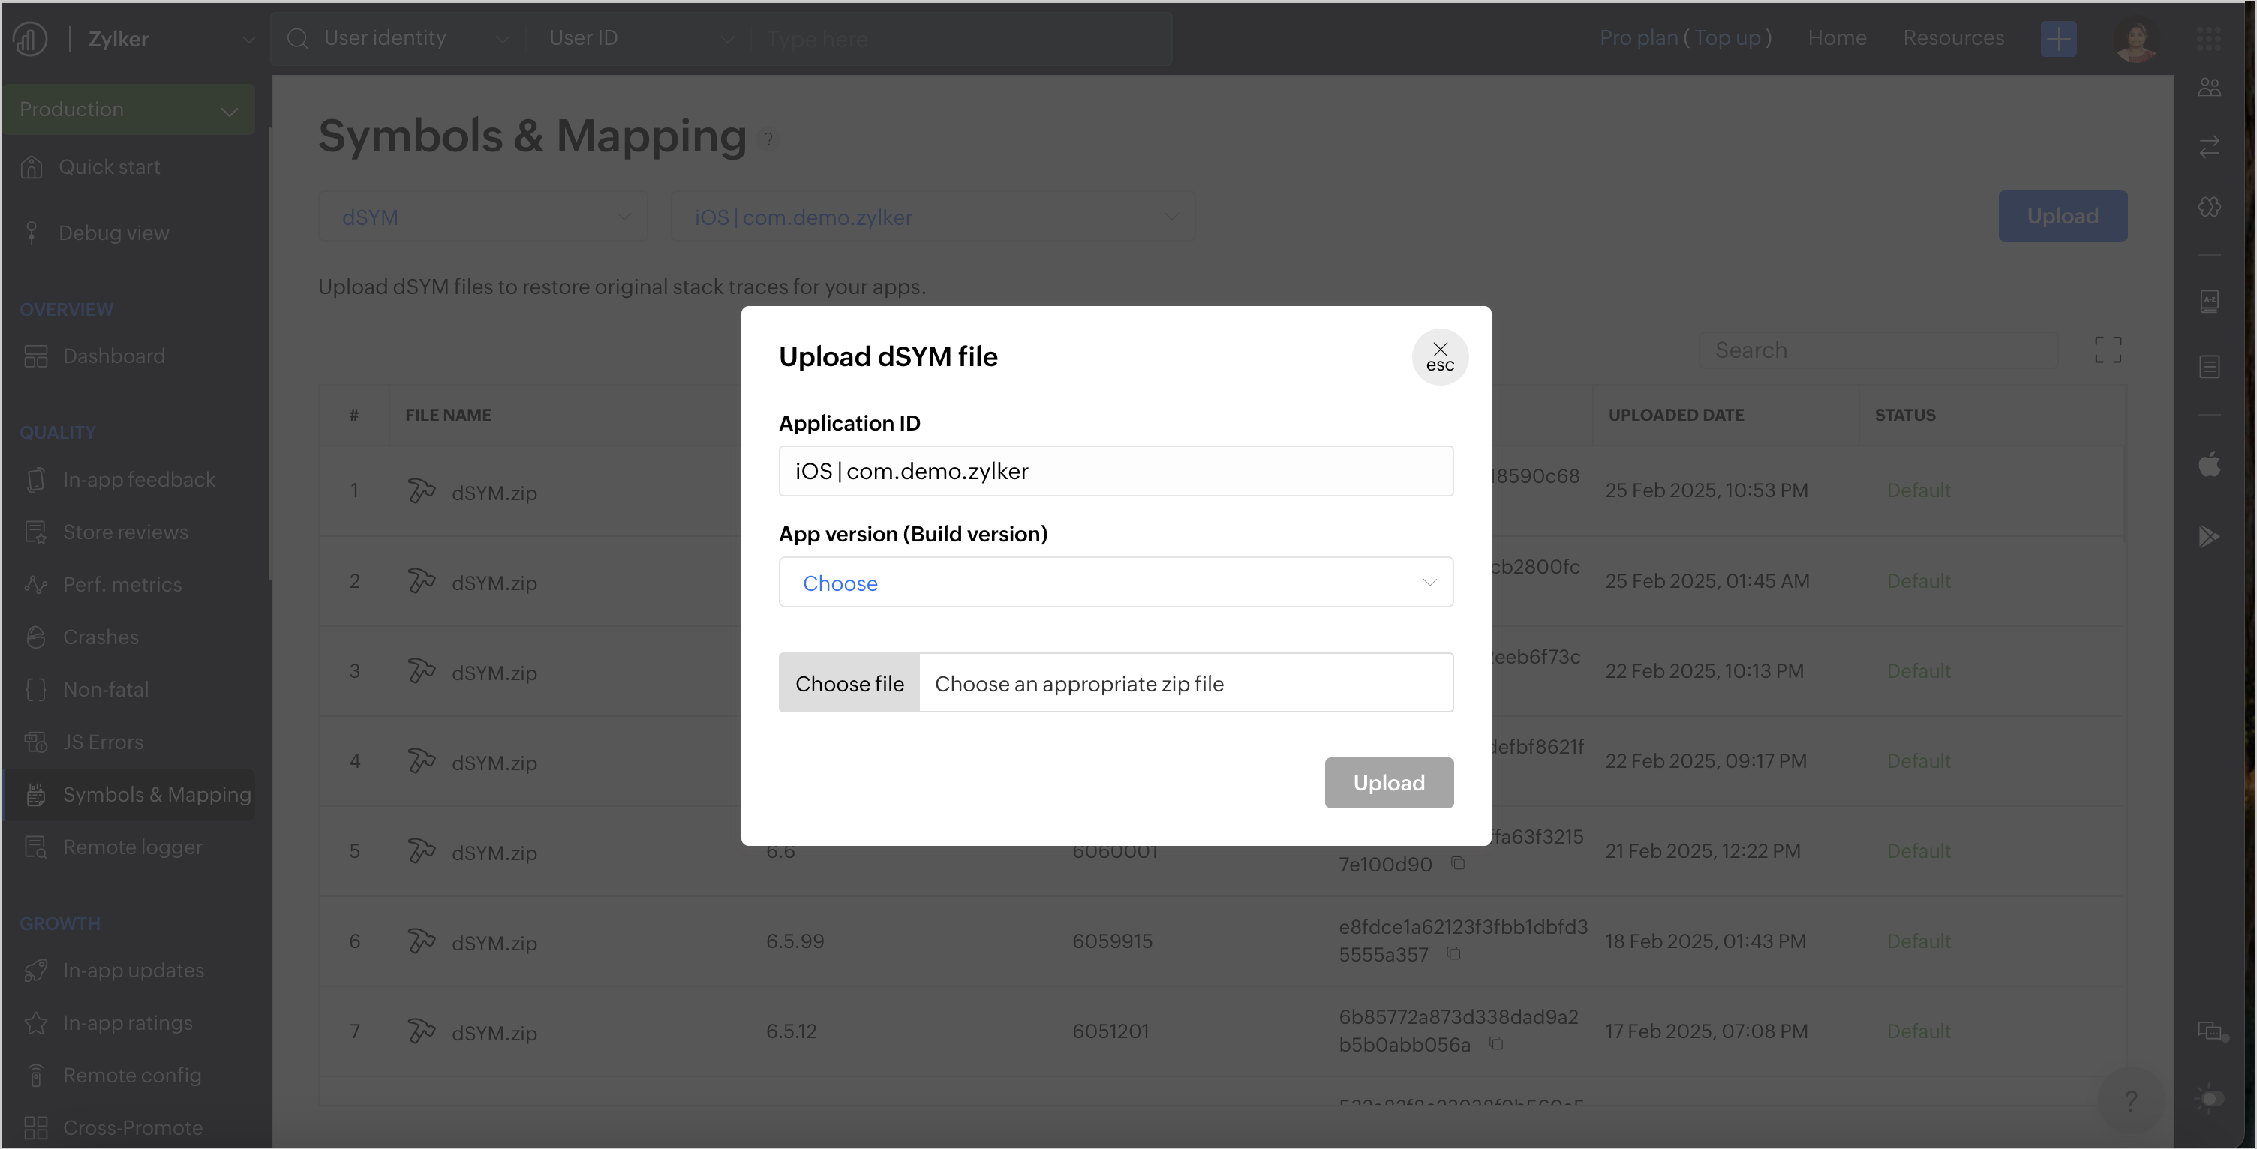Screen dimensions: 2257x1149
Task: Copy the hash of the 6.5.99 dSYM row
Action: 1453,954
